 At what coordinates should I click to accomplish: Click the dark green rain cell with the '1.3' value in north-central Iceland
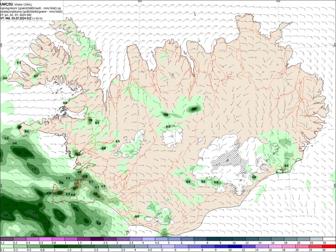coord(194,109)
